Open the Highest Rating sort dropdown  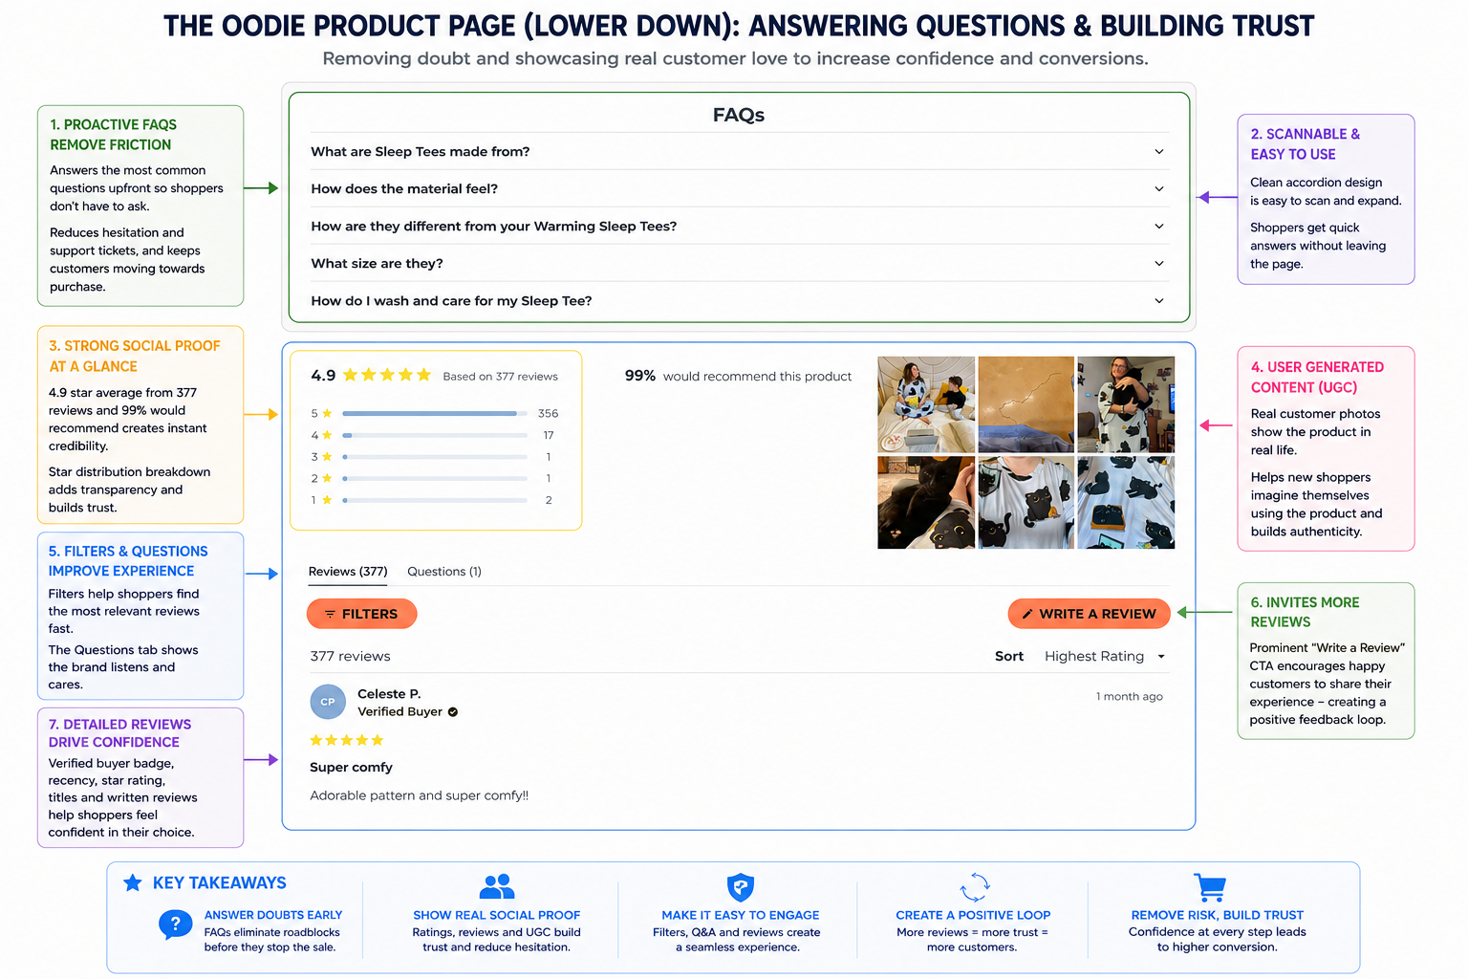pyautogui.click(x=1105, y=657)
